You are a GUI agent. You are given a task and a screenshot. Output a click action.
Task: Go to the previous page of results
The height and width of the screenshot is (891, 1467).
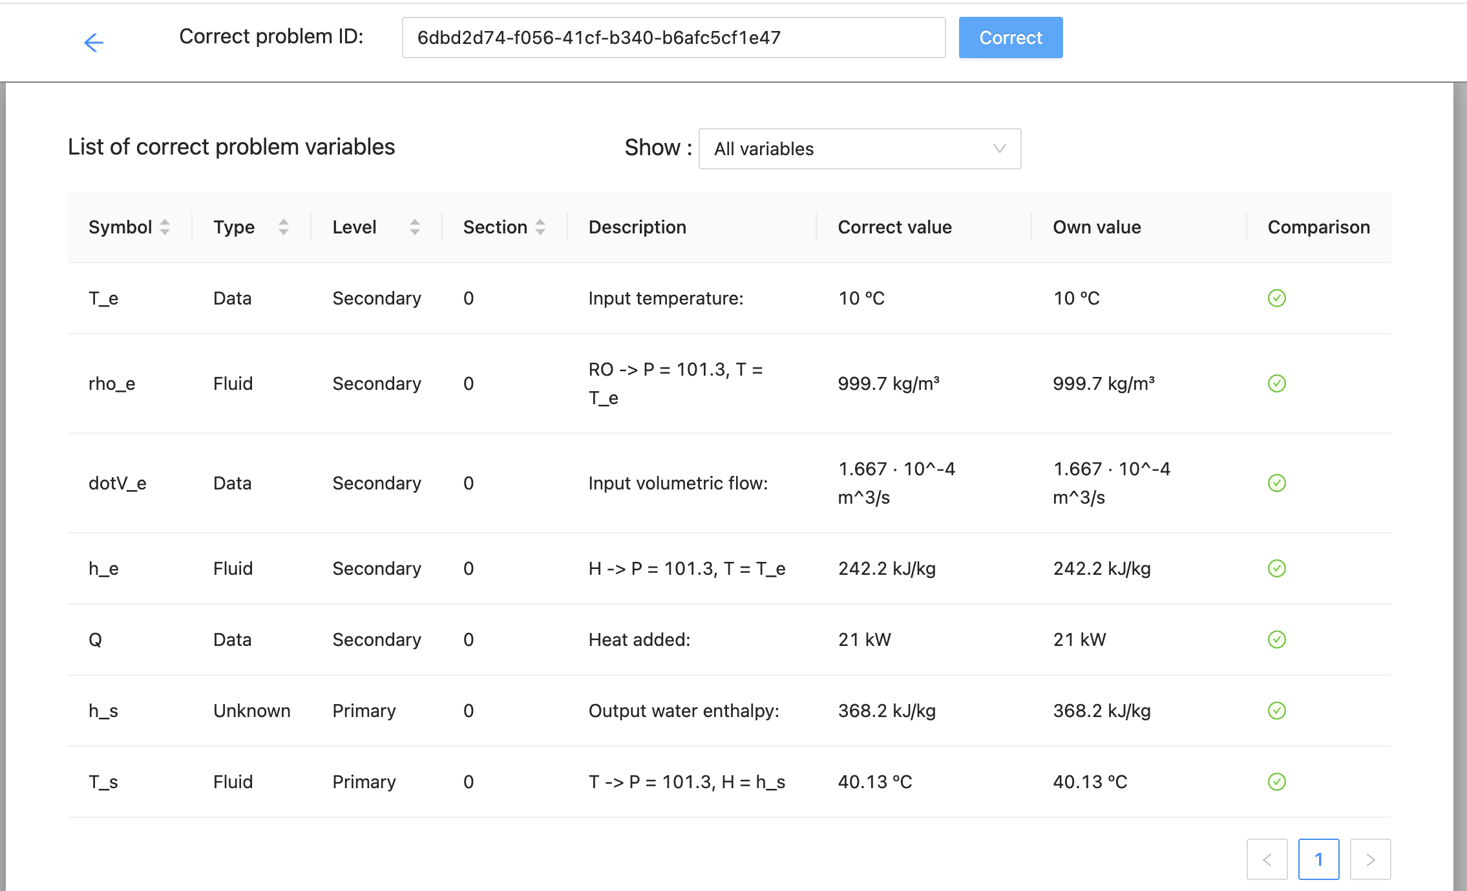1267,859
